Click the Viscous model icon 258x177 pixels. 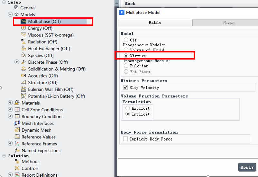23,35
